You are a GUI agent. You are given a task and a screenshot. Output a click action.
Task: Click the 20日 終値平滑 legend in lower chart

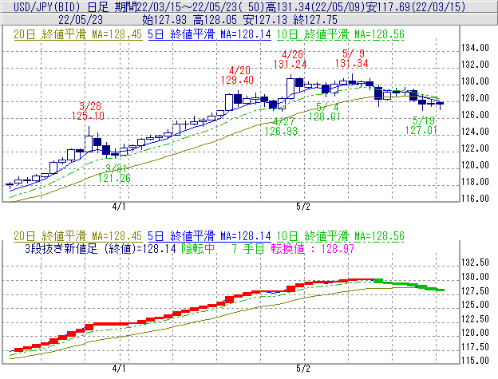tap(78, 236)
